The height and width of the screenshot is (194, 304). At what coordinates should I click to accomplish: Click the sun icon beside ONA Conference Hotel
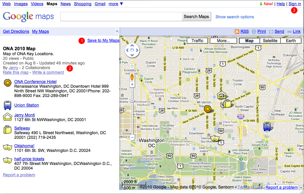pos(8,83)
